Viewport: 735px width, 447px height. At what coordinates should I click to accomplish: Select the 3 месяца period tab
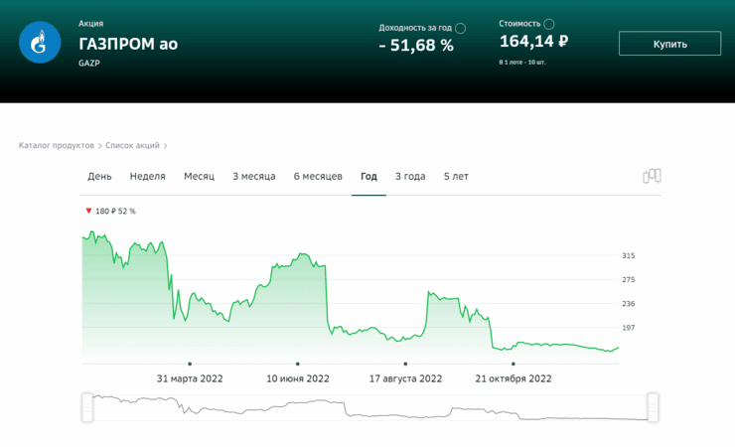coord(254,176)
